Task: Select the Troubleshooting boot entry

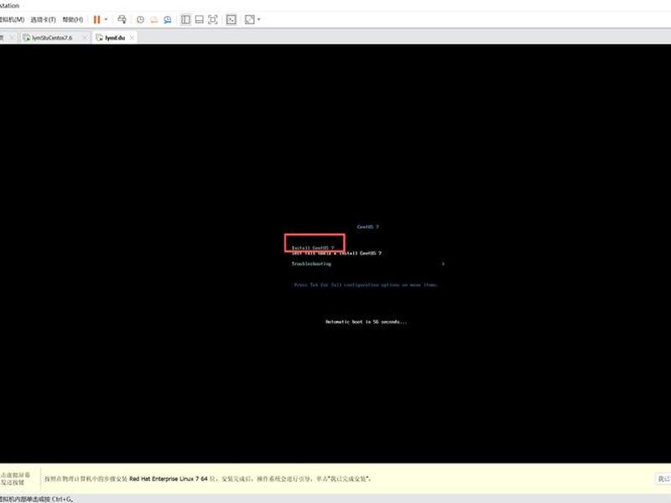Action: pos(311,264)
